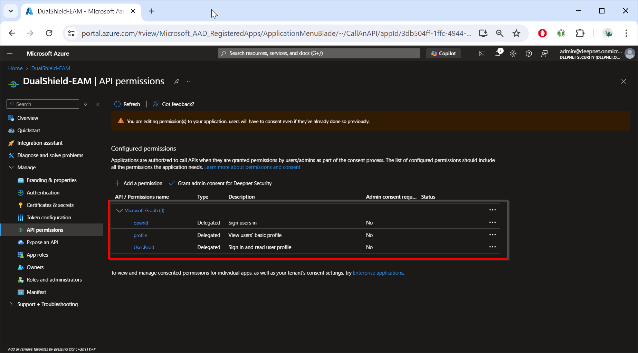
Task: Click Add a permission
Action: (139, 183)
